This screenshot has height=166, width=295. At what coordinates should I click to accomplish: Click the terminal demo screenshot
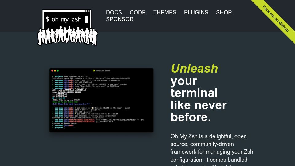(101, 100)
